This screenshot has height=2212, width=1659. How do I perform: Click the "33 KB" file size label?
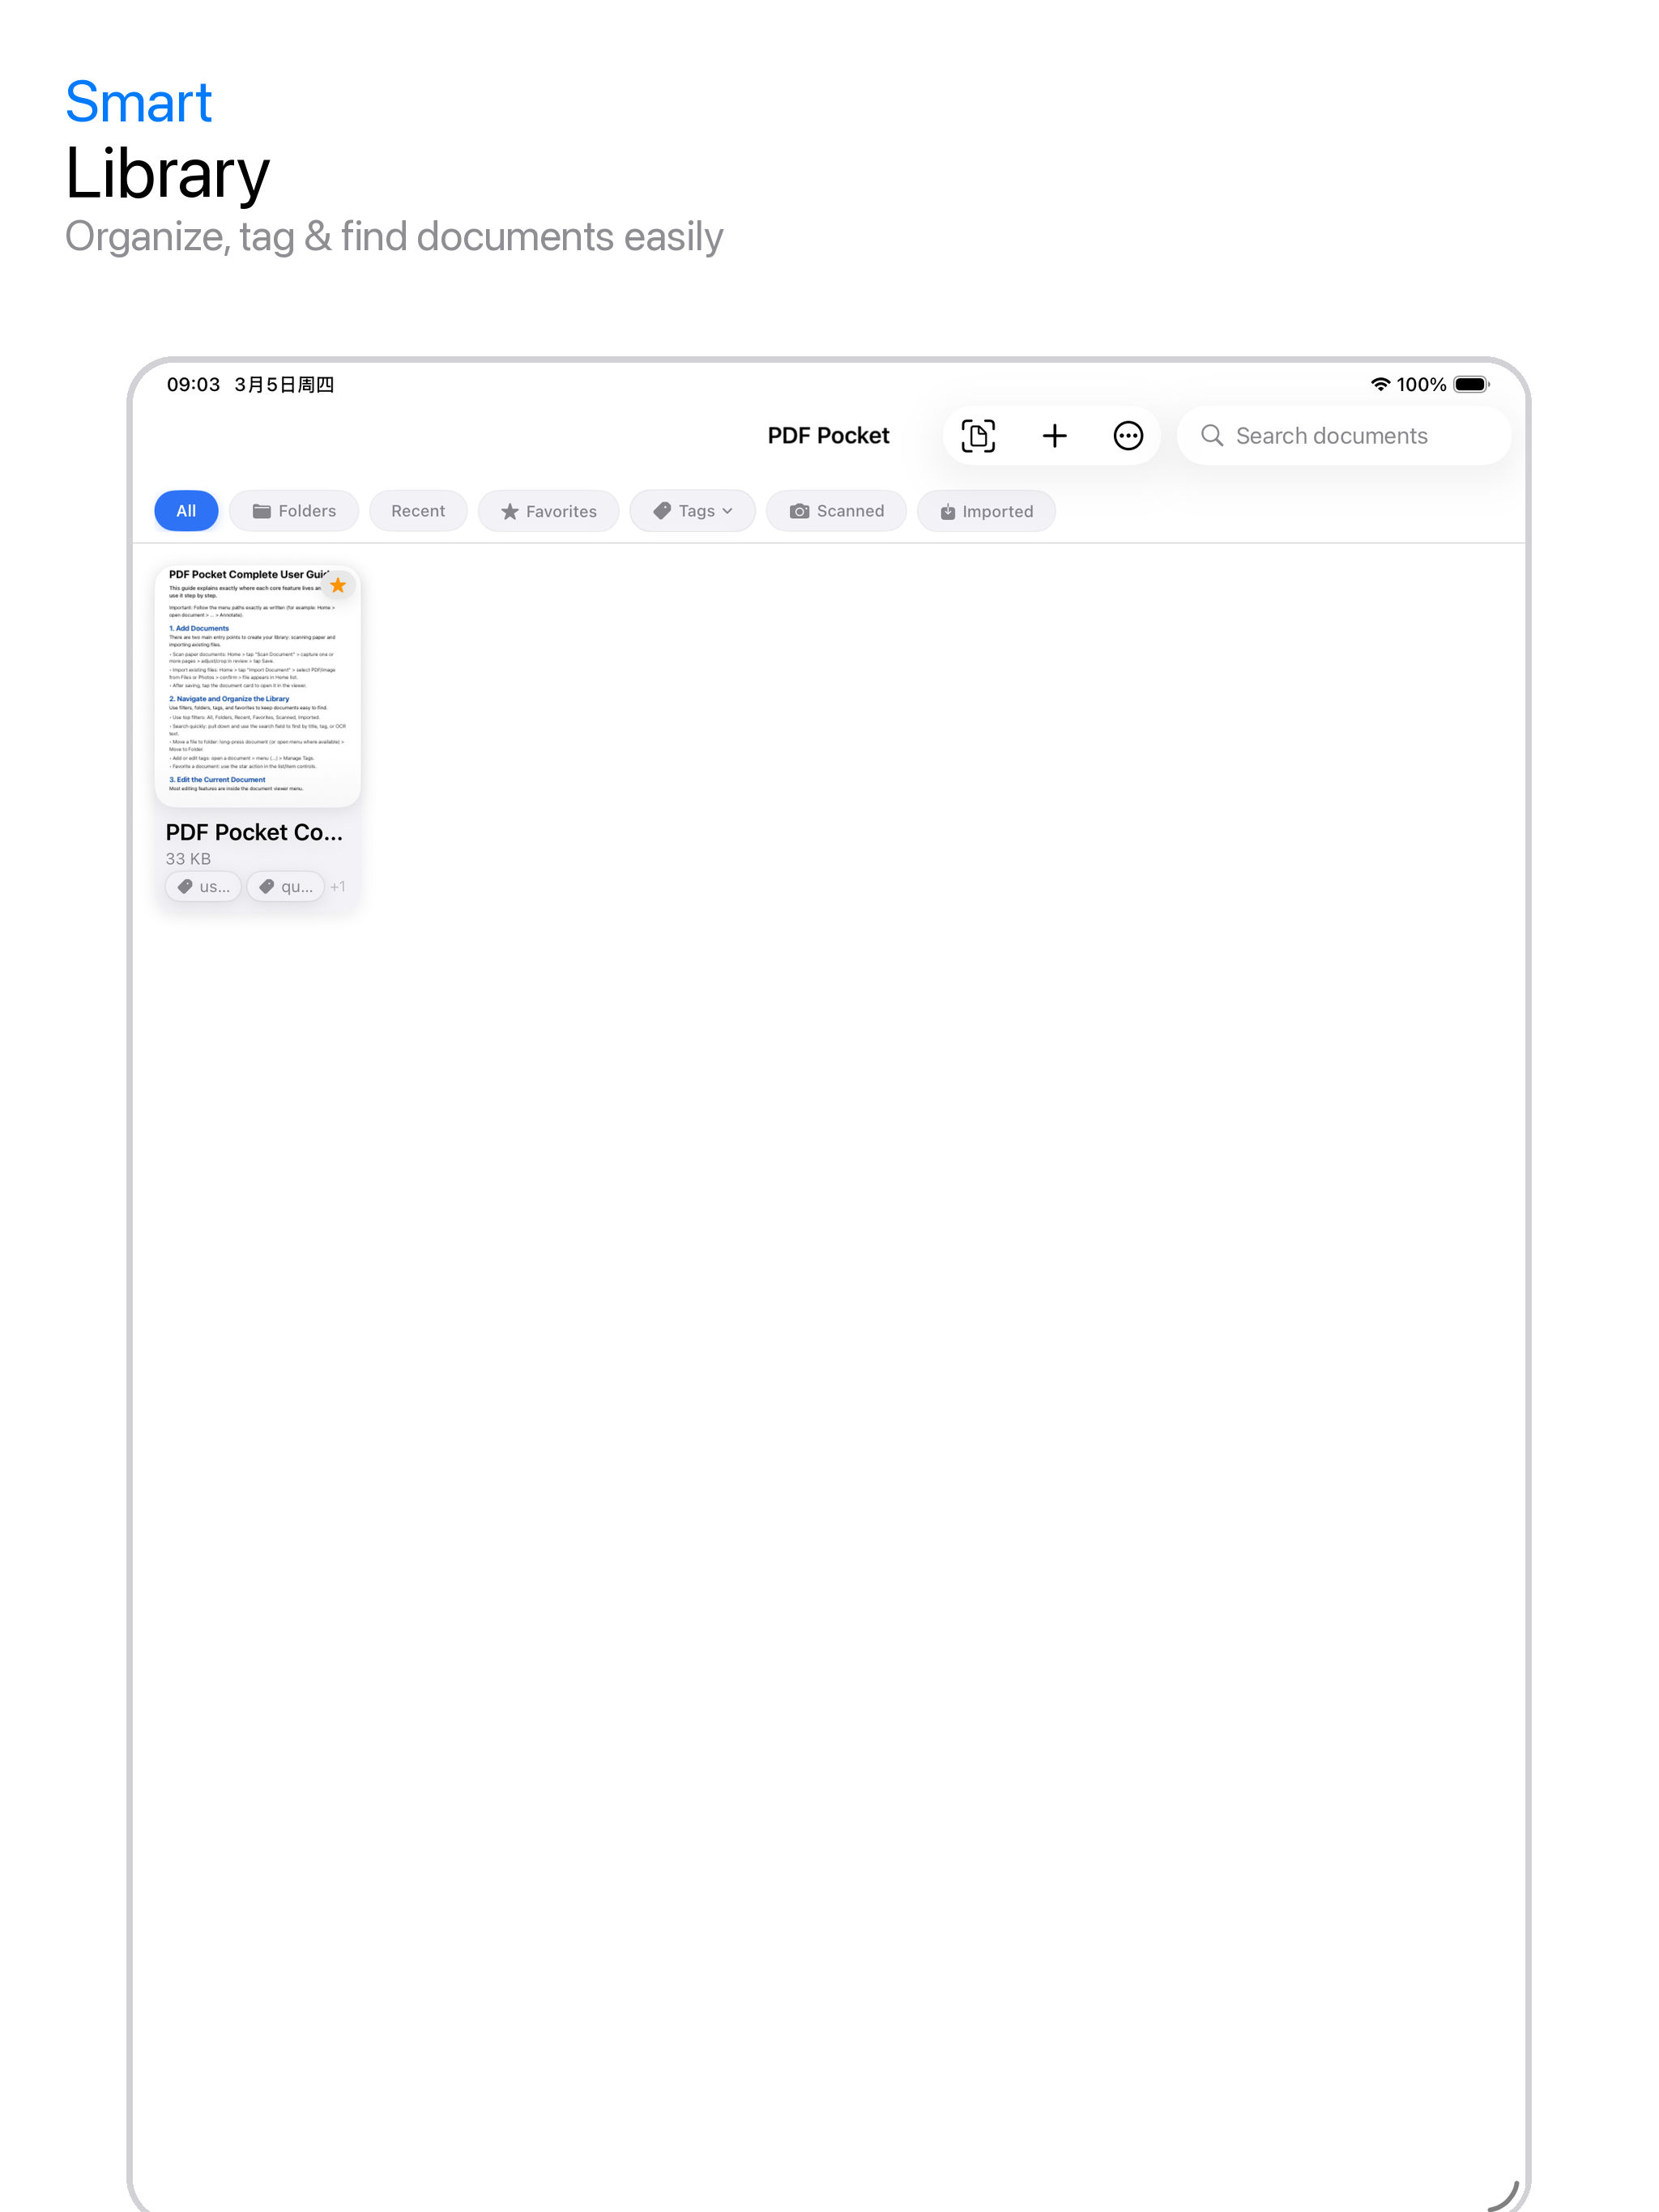click(x=188, y=859)
